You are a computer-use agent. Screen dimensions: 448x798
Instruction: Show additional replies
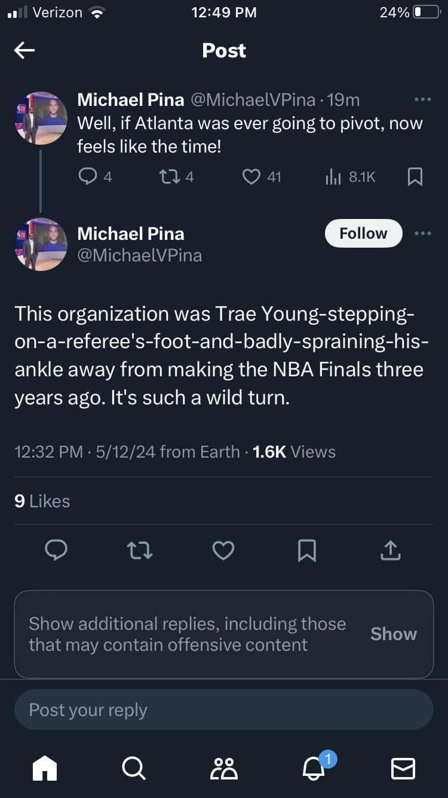coord(393,634)
